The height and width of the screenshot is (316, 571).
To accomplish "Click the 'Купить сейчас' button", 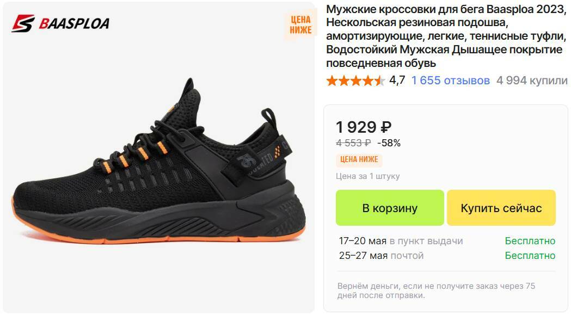I will pos(501,208).
